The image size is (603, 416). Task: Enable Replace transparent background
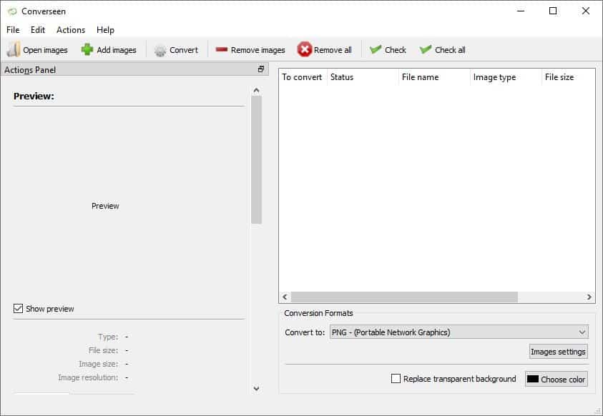(x=396, y=378)
